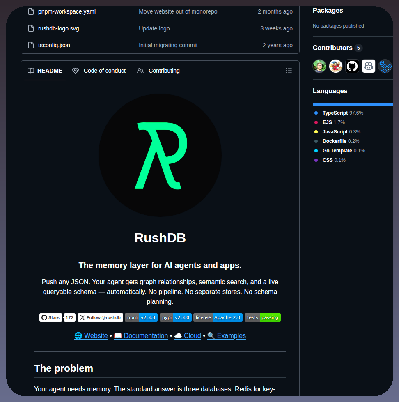This screenshot has width=399, height=402.
Task: Open the rushdb-logo.svg file
Action: [x=58, y=28]
